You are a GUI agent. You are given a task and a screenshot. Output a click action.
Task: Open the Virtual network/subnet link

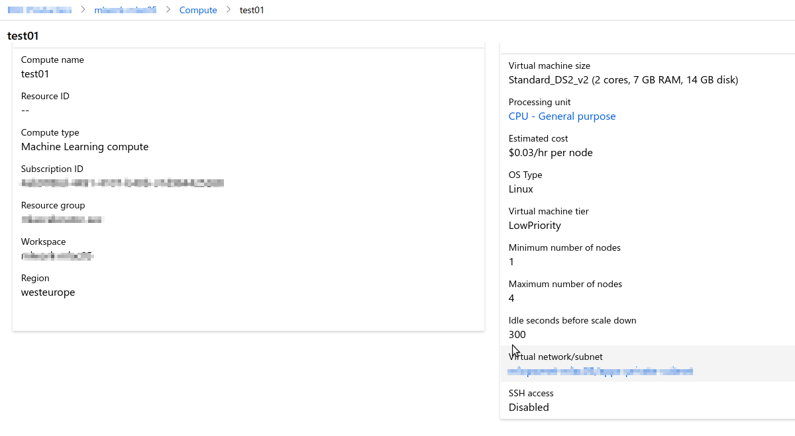click(600, 371)
